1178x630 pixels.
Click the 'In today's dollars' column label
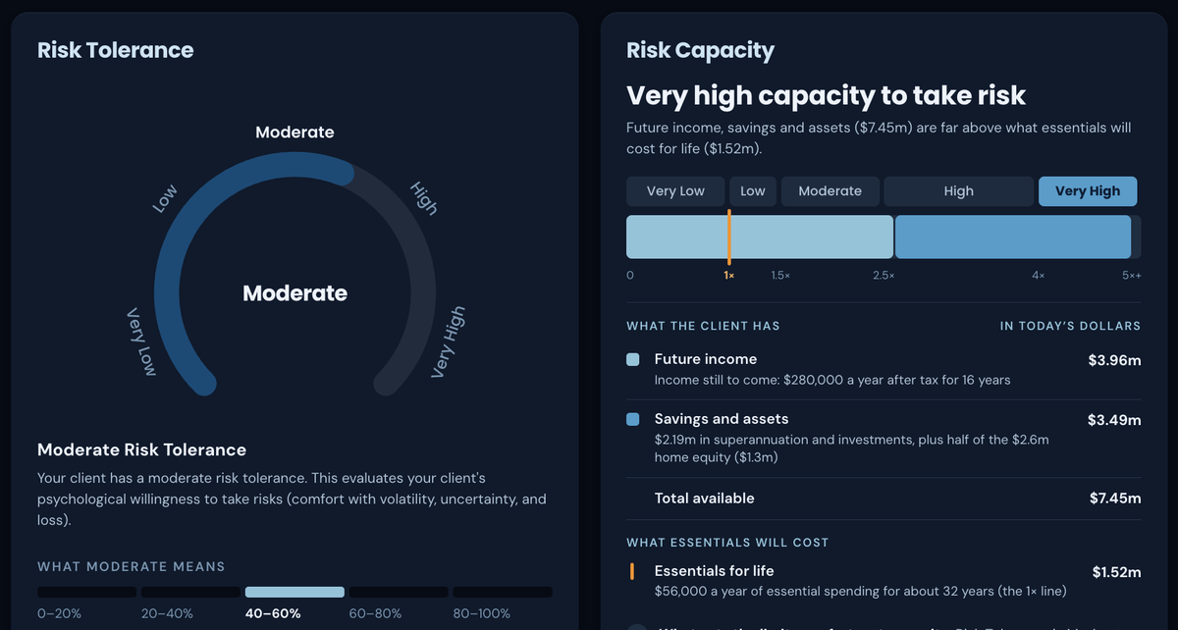(1070, 326)
